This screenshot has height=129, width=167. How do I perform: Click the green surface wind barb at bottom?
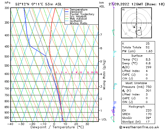point(112,119)
